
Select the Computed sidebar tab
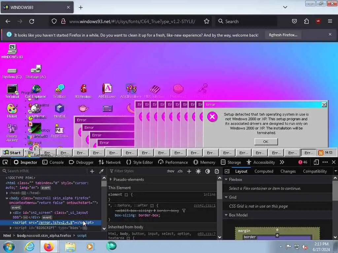[x=264, y=171]
